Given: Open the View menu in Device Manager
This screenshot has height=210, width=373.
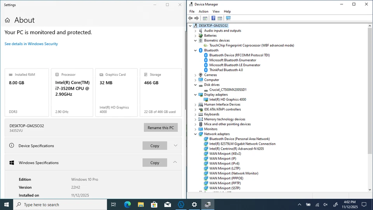Looking at the screenshot, I should coord(216,12).
